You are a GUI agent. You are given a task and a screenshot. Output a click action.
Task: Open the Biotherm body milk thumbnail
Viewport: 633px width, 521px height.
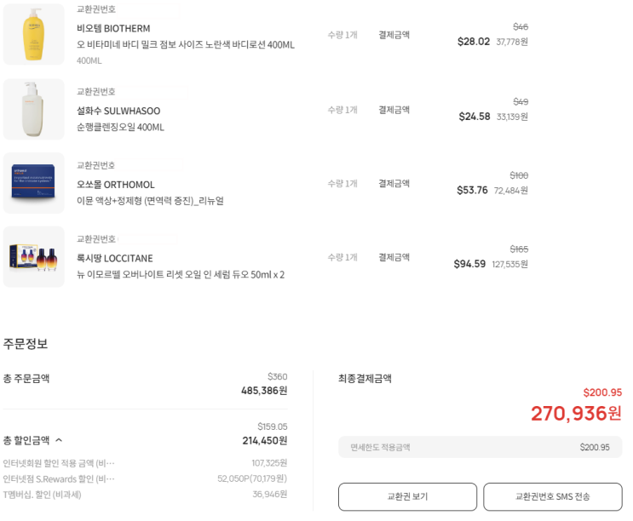(x=34, y=34)
